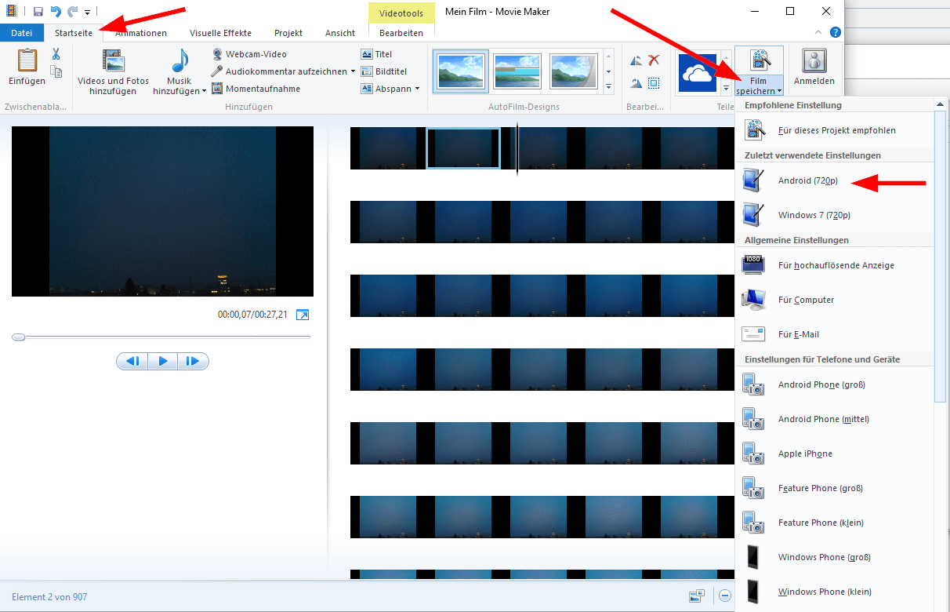Open the Customize Quick Access Toolbar dropdown
Viewport: 950px width, 612px height.
click(87, 13)
